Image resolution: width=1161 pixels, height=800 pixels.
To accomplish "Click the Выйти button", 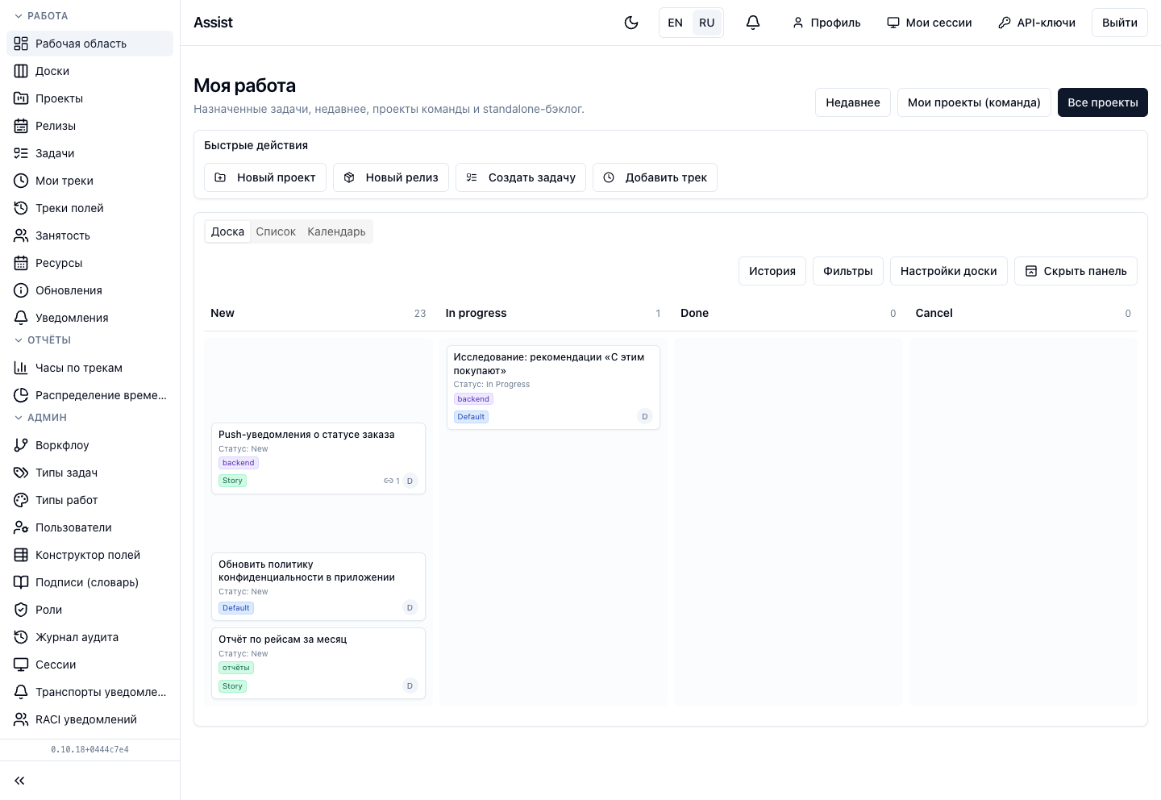I will coord(1120,23).
